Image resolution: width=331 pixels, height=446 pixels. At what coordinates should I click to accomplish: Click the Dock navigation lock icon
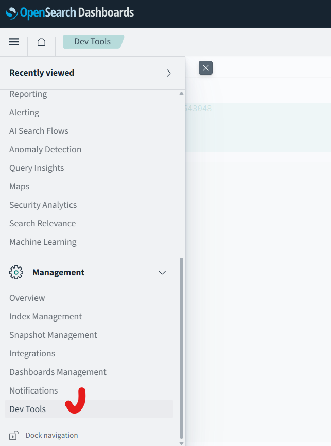(x=14, y=435)
